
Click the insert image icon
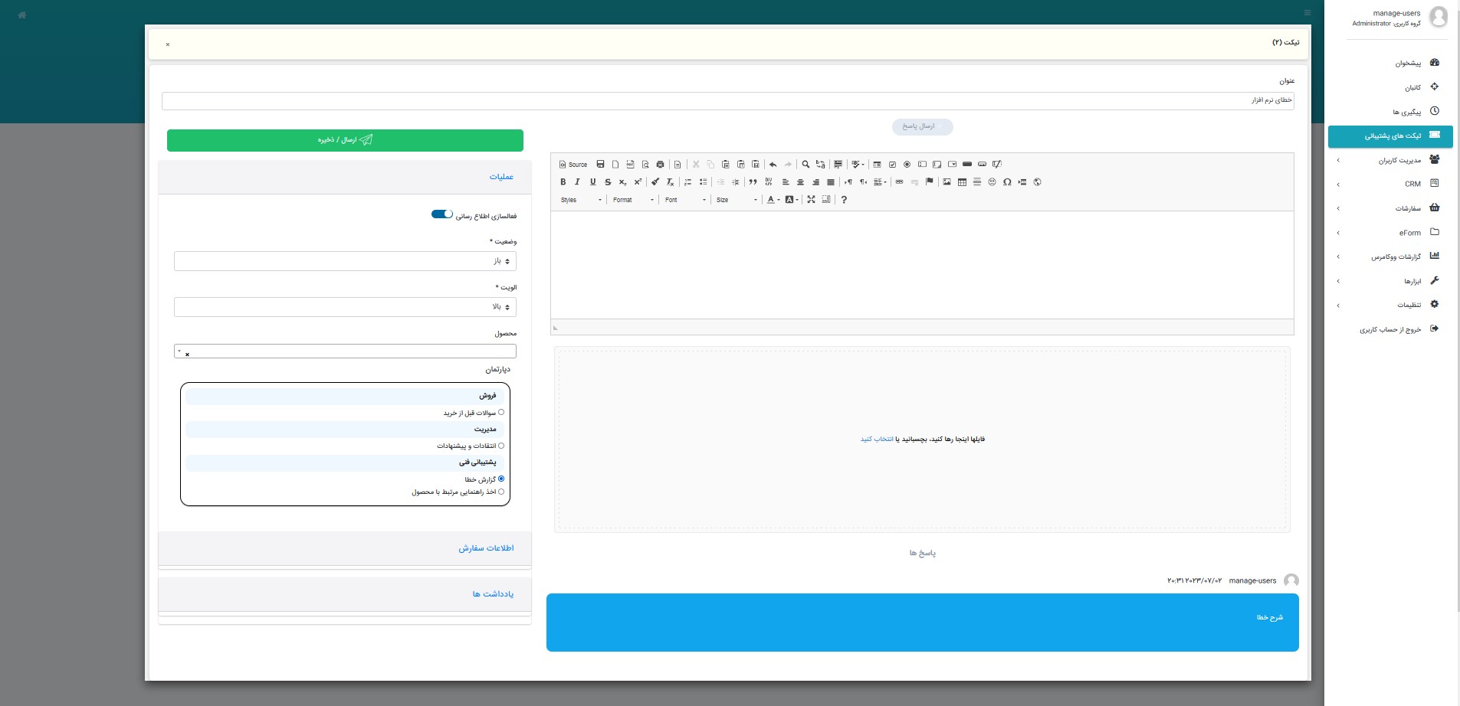point(947,182)
